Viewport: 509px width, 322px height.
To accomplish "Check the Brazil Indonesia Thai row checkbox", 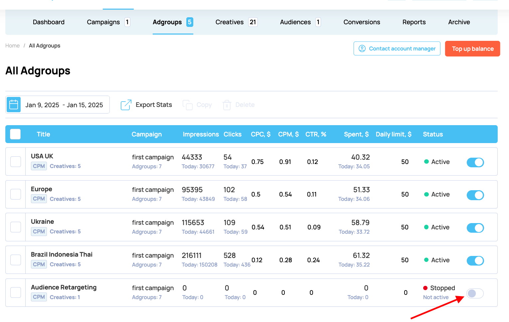I will [x=15, y=260].
